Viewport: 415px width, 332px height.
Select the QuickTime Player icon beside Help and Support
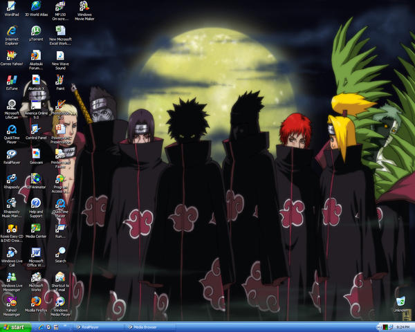tap(60, 207)
